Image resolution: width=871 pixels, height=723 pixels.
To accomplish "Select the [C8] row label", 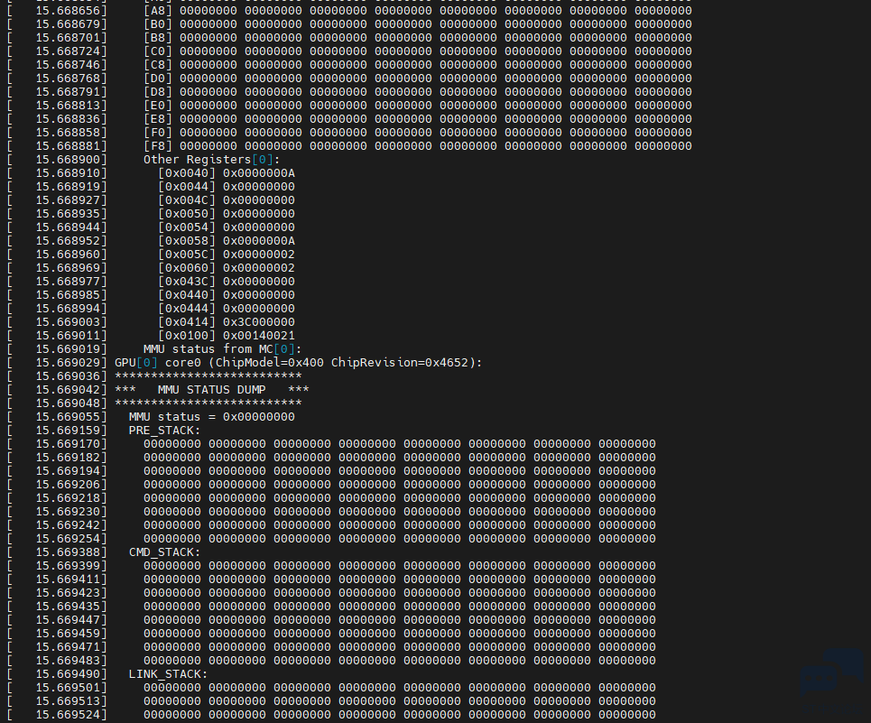I will click(x=158, y=65).
